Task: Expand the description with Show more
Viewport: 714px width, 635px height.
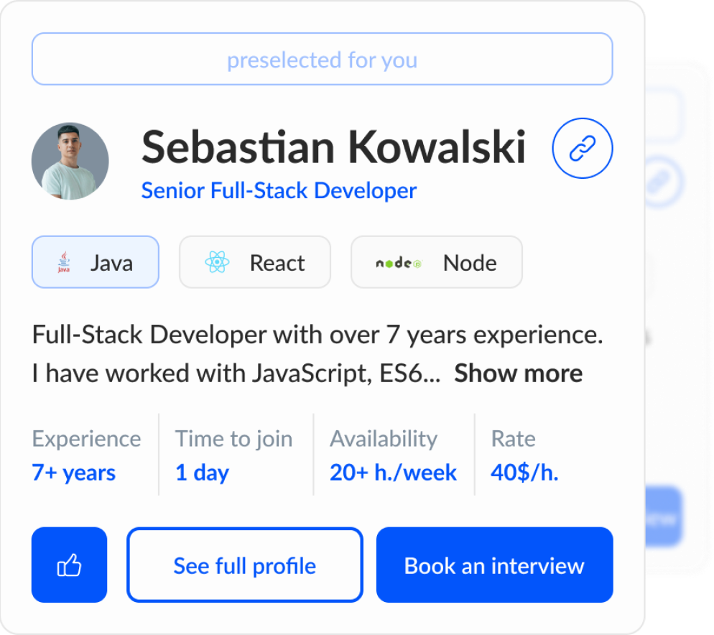Action: pos(518,374)
